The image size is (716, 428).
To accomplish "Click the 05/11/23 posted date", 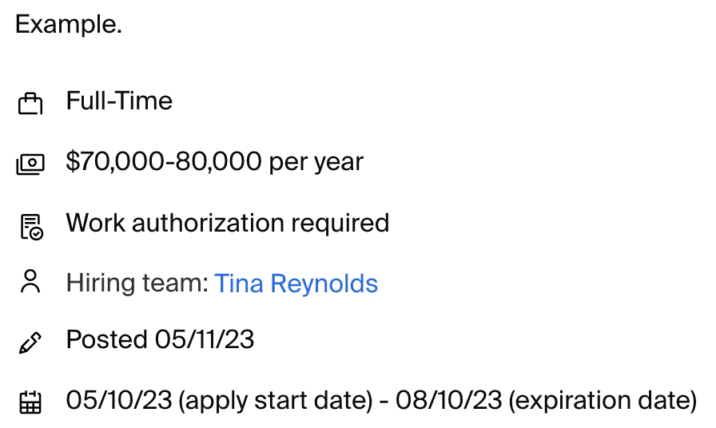I will click(205, 340).
